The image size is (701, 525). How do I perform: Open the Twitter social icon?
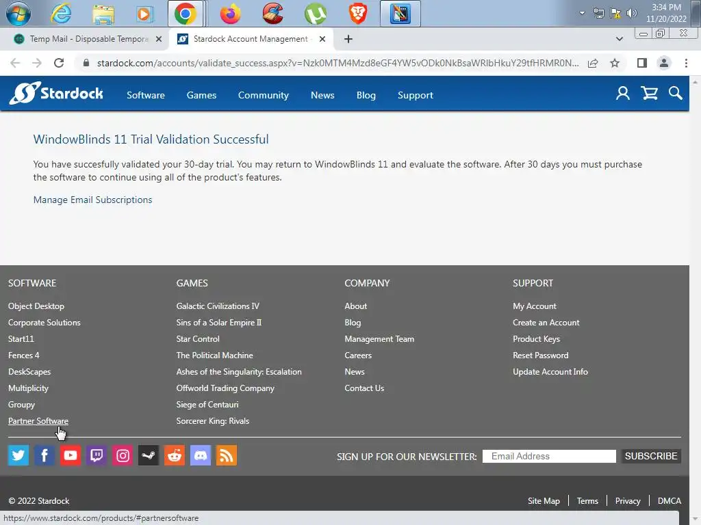coord(18,455)
